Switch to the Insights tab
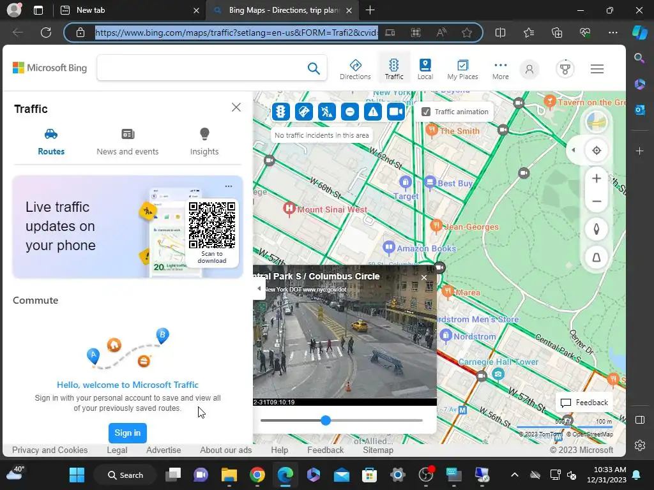The width and height of the screenshot is (654, 490). coord(204,142)
